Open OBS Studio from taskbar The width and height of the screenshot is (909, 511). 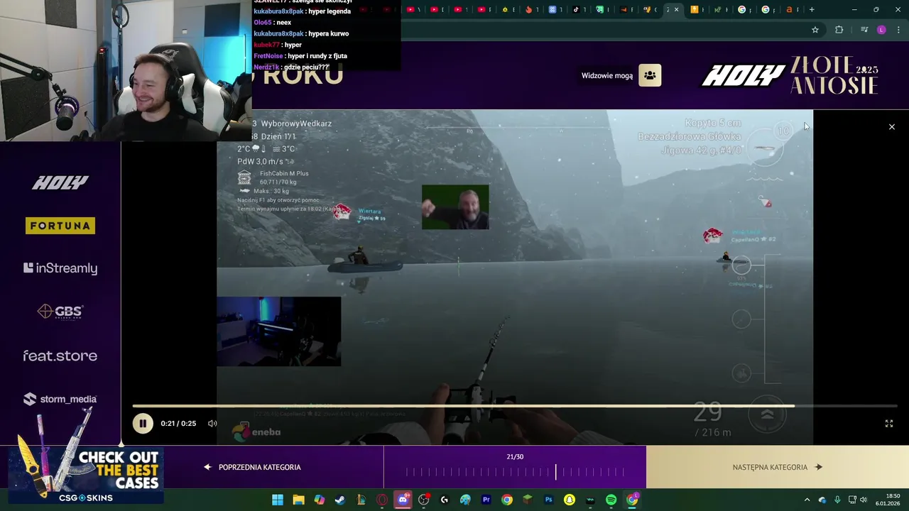tap(424, 500)
